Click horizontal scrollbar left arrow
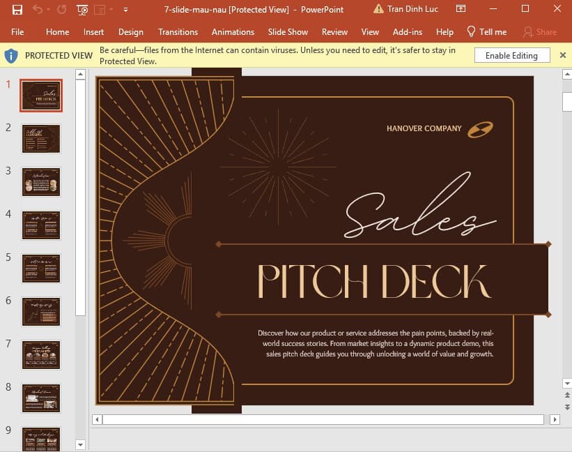Viewport: 572px width, 452px height. point(97,419)
